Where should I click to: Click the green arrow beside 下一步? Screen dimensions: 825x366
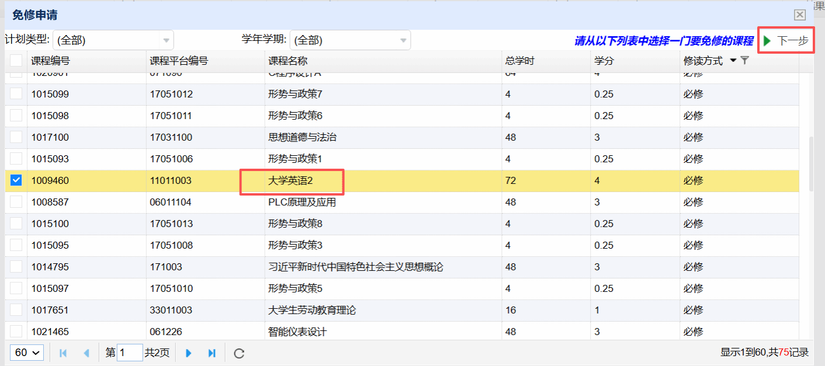(x=767, y=41)
